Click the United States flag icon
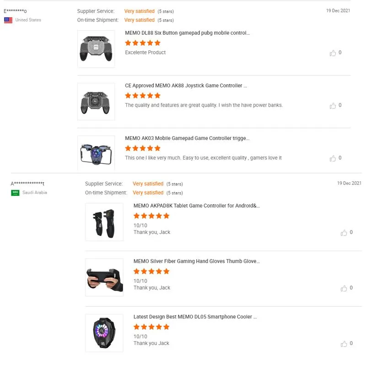 click(x=7, y=20)
